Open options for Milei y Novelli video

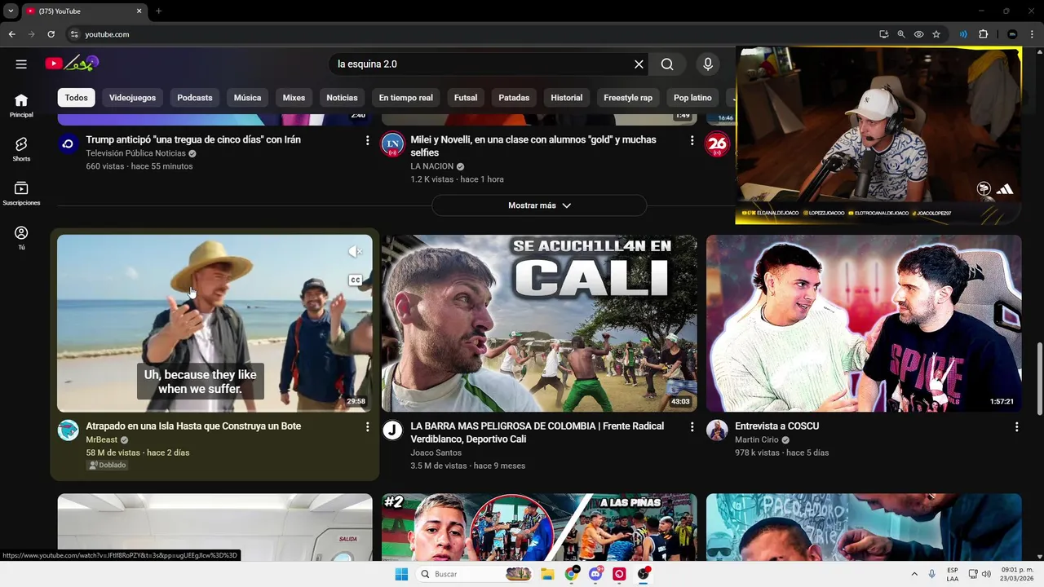click(x=692, y=140)
